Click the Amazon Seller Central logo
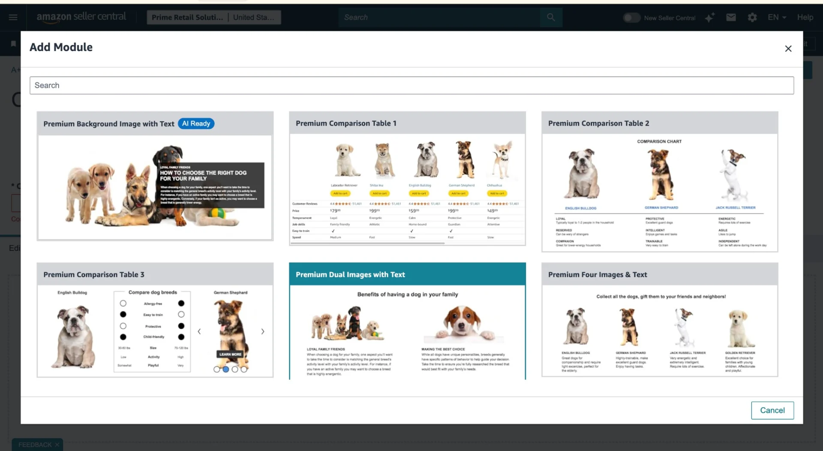 tap(81, 17)
